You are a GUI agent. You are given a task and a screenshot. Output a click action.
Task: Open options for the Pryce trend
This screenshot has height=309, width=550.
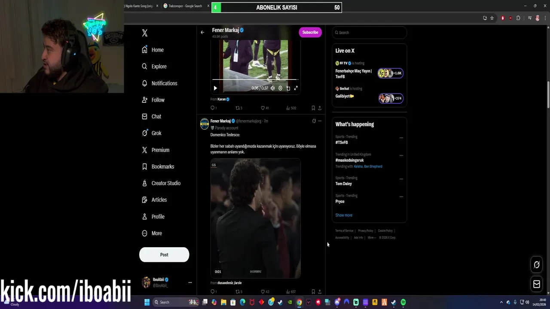coord(401,197)
